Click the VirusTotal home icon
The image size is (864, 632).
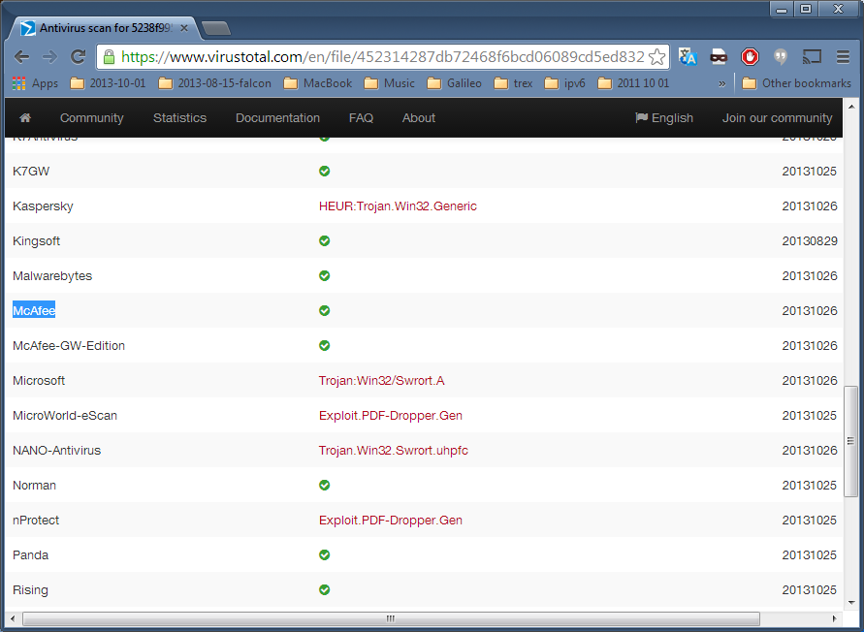[25, 118]
